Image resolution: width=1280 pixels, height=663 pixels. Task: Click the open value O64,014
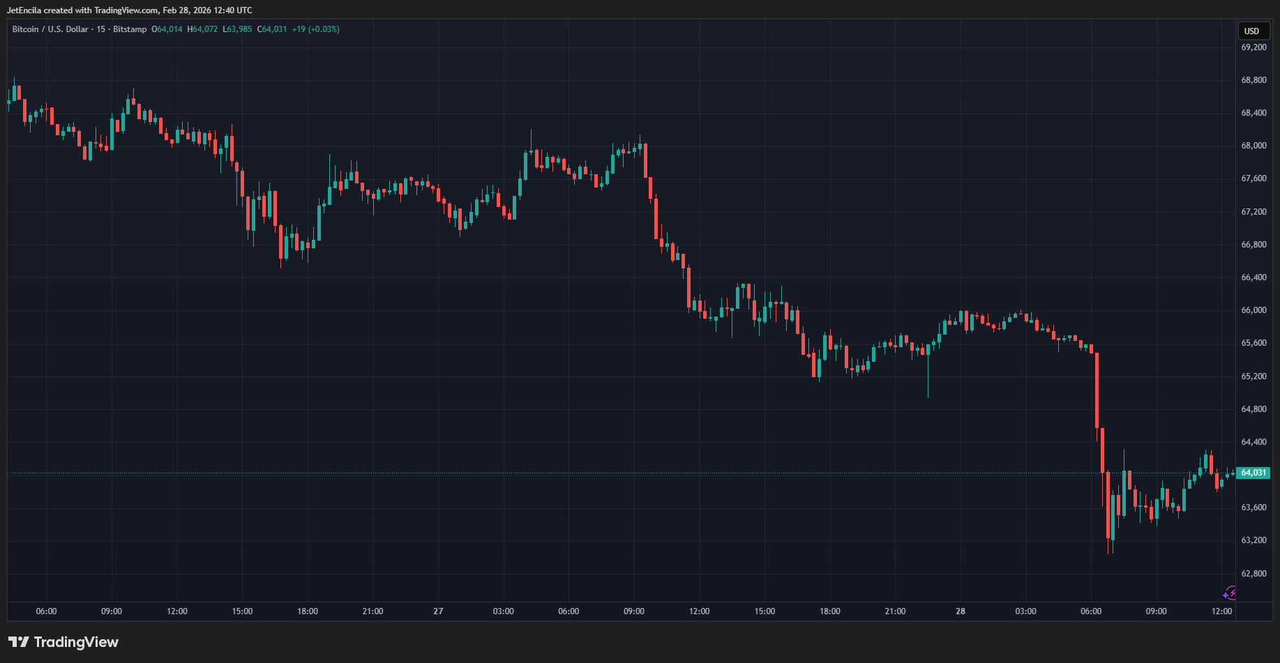[167, 29]
